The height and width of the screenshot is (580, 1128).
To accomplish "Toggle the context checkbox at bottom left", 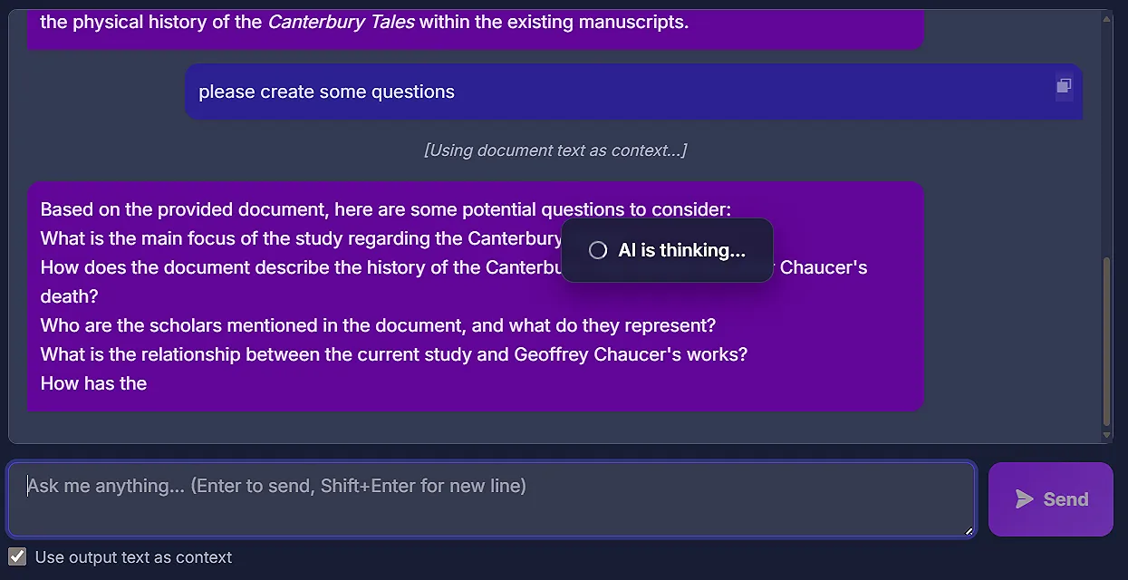I will click(16, 556).
